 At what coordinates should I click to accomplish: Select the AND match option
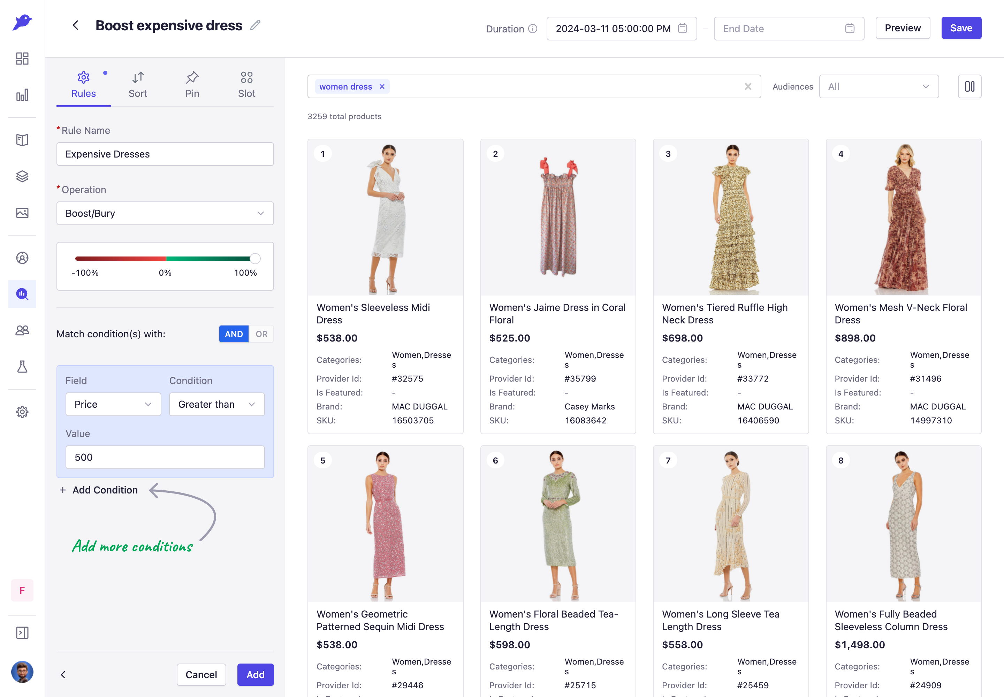pyautogui.click(x=234, y=334)
